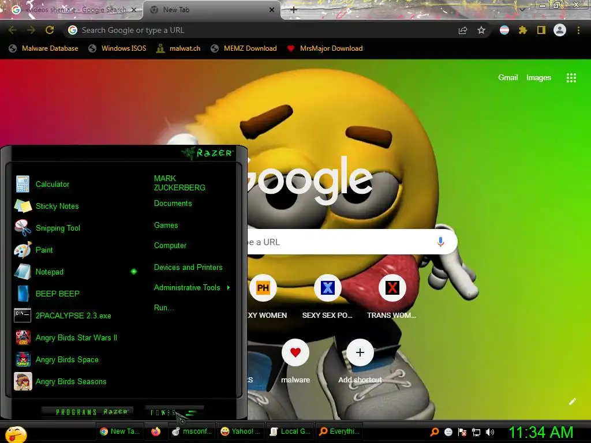Viewport: 591px width, 443px height.
Task: Click the Action Center flag icon
Action: (462, 432)
